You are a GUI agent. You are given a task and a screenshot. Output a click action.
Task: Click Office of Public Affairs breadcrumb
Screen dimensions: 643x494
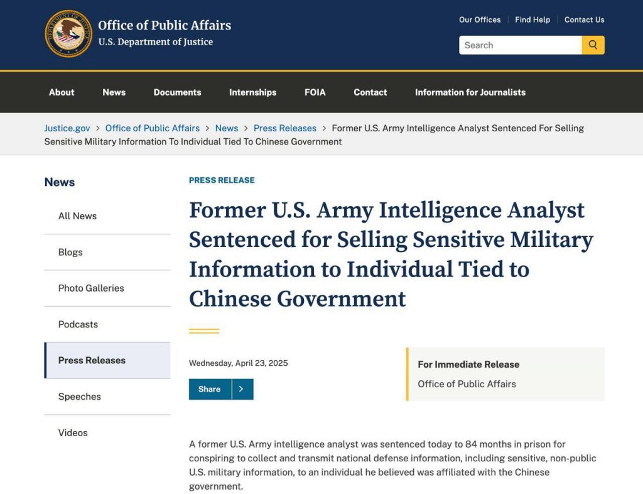pyautogui.click(x=153, y=128)
